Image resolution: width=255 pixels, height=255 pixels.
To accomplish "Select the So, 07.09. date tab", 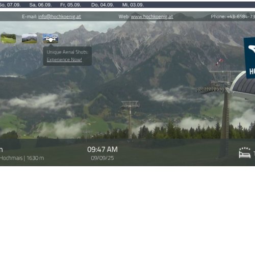I will click(x=10, y=5).
